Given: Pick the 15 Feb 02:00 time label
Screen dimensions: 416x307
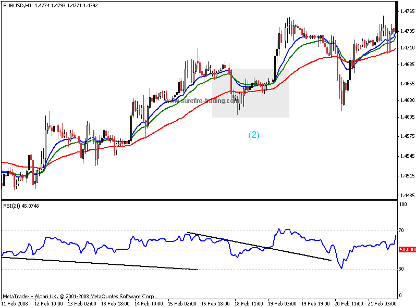Looking at the screenshot, I should pyautogui.click(x=182, y=303).
